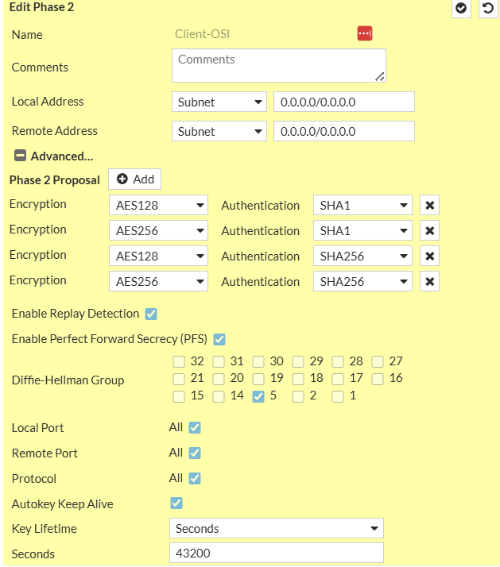The width and height of the screenshot is (500, 567).
Task: Click the Diffie-Hellman Group label
Action: tap(68, 380)
